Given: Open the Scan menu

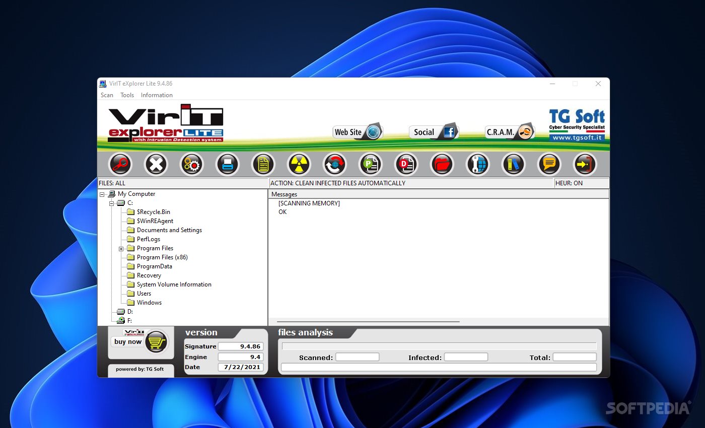Looking at the screenshot, I should [107, 95].
